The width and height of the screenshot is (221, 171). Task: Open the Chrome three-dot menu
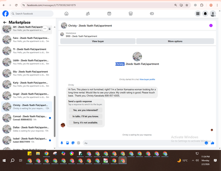pyautogui.click(x=217, y=5)
